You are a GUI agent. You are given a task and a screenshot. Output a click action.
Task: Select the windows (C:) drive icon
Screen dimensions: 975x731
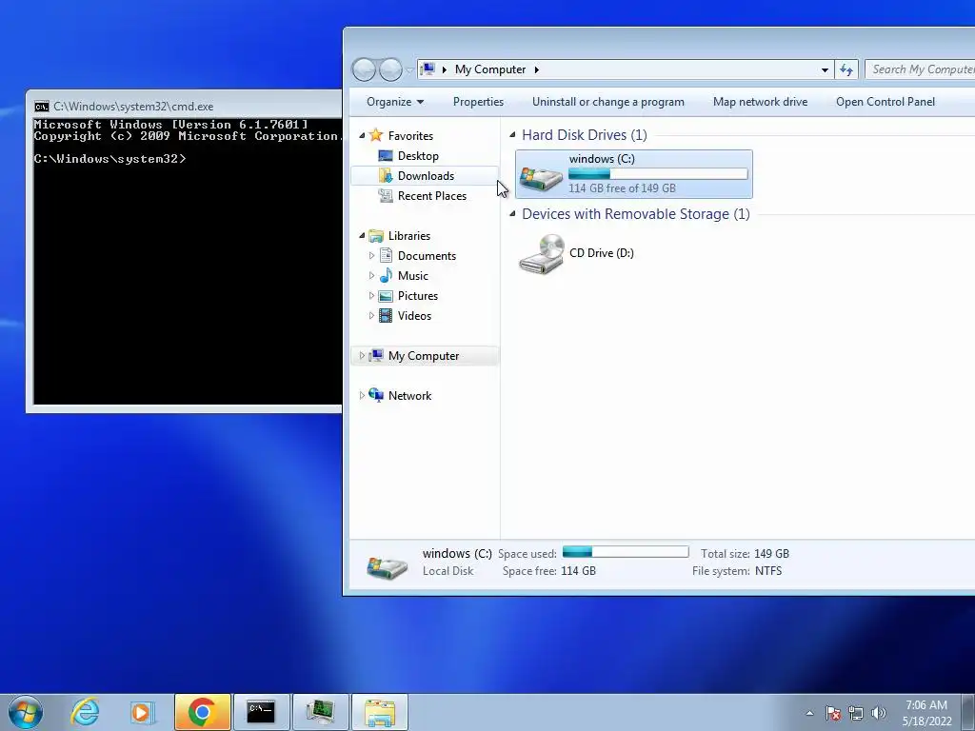coord(541,176)
